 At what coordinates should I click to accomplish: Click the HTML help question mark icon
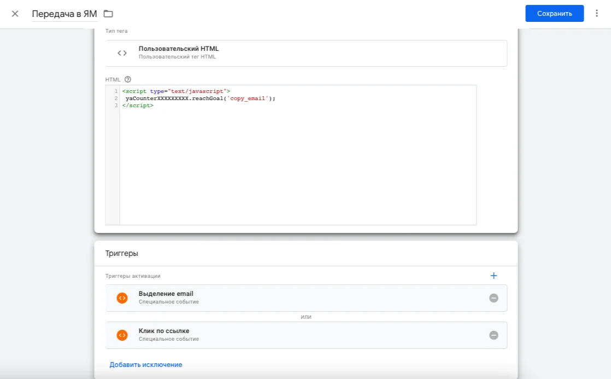tap(128, 79)
